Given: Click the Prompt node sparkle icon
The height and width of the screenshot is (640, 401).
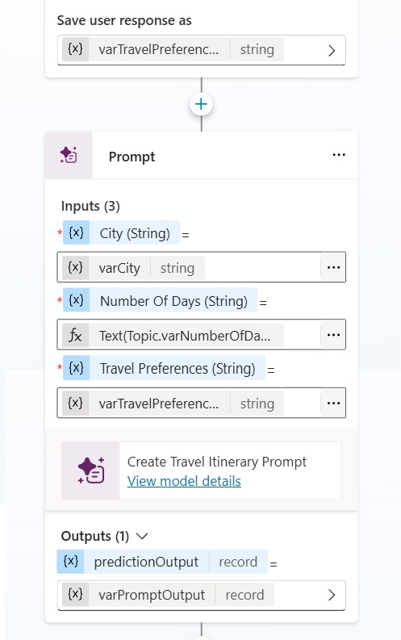Looking at the screenshot, I should (x=69, y=155).
